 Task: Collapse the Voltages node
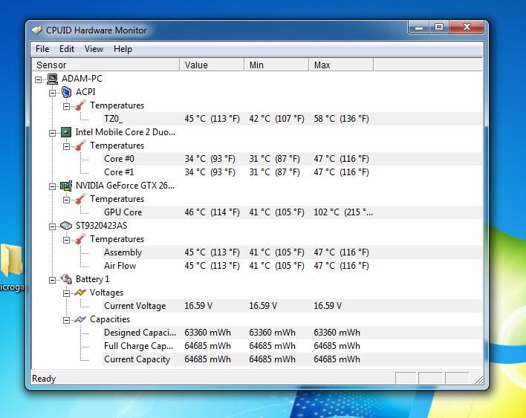[66, 293]
